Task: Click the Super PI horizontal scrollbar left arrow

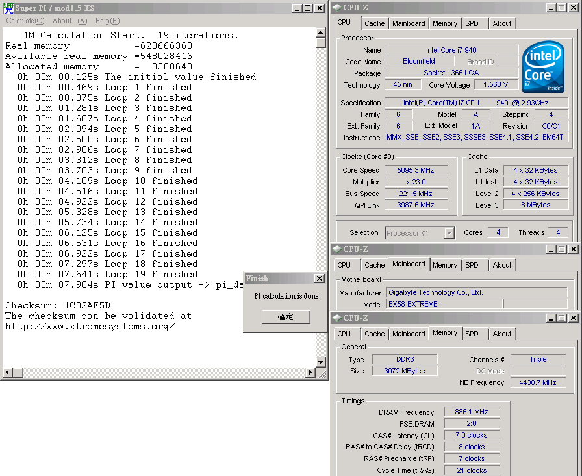Action: click(x=7, y=372)
